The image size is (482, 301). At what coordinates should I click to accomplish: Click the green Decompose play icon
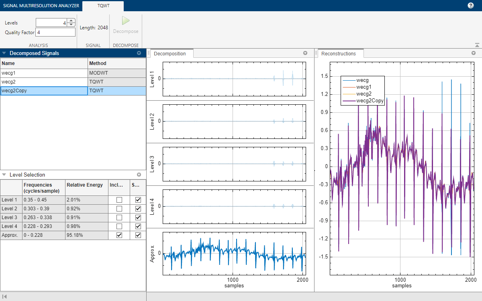click(126, 21)
